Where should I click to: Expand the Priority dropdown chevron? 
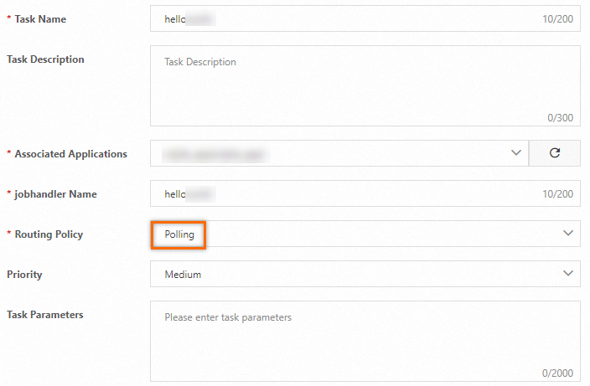[x=568, y=274]
